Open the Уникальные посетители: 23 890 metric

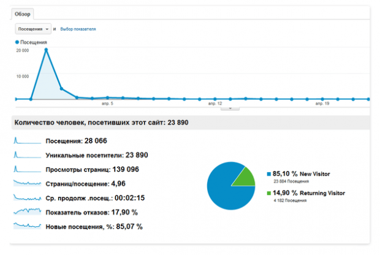click(96, 155)
